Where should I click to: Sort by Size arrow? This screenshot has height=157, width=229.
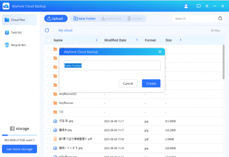[181, 40]
